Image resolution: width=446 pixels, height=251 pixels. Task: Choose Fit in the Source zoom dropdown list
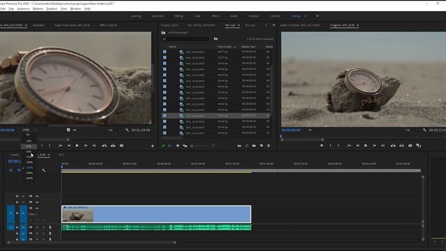(28, 135)
